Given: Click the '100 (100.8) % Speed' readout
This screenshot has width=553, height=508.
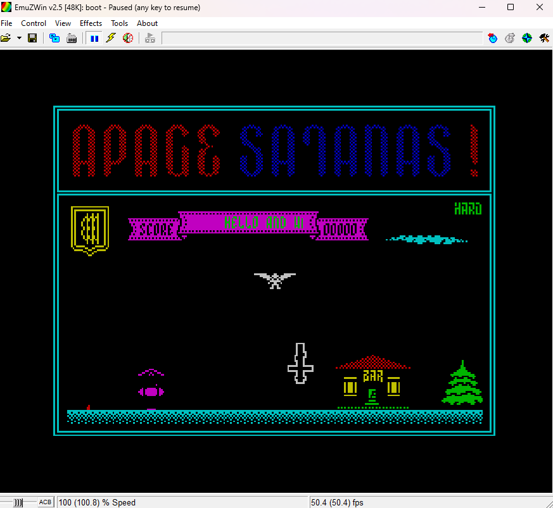Looking at the screenshot, I should tap(97, 502).
